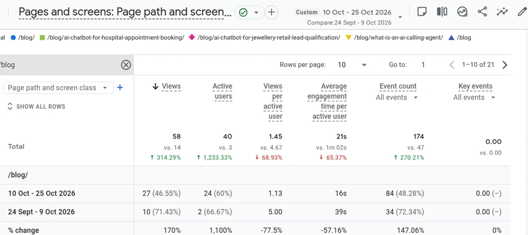
Task: Click the 147.06% change cell
Action: coord(411,231)
